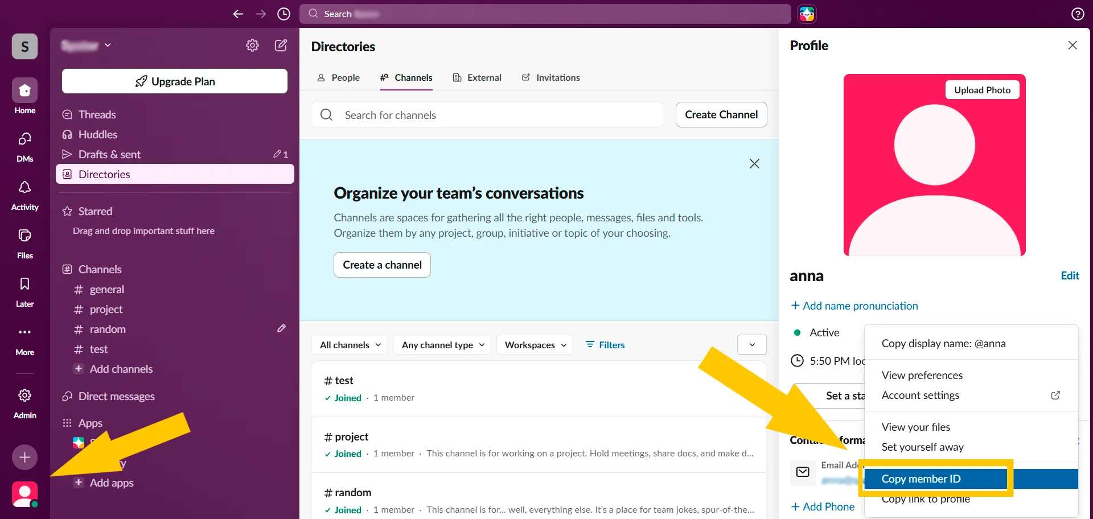Open the Filters link

(605, 345)
